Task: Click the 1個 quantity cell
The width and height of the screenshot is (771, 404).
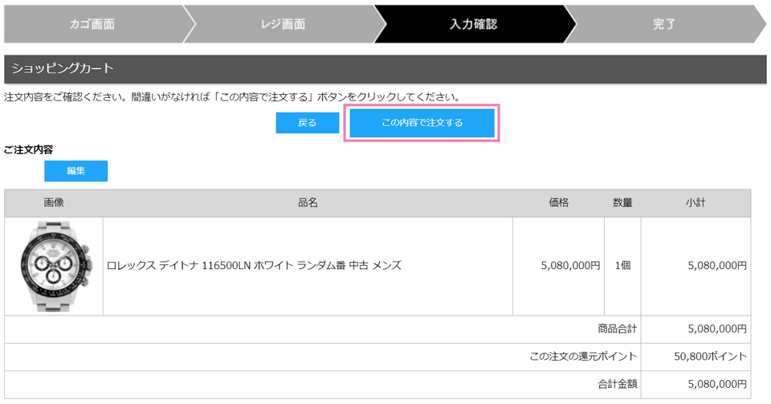Action: pyautogui.click(x=622, y=265)
